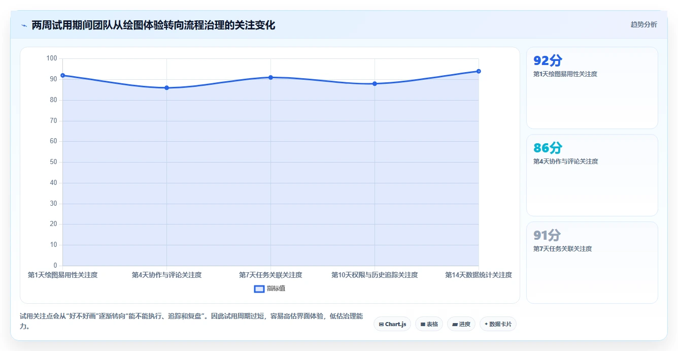Image resolution: width=678 pixels, height=351 pixels.
Task: Open the 92分 metric card
Action: [x=592, y=88]
